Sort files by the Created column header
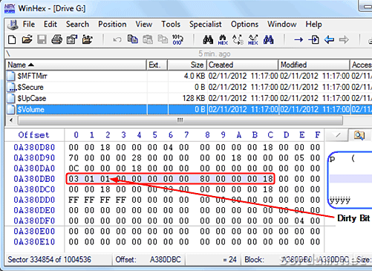Image resolution: width=372 pixels, height=271 pixels. 243,65
